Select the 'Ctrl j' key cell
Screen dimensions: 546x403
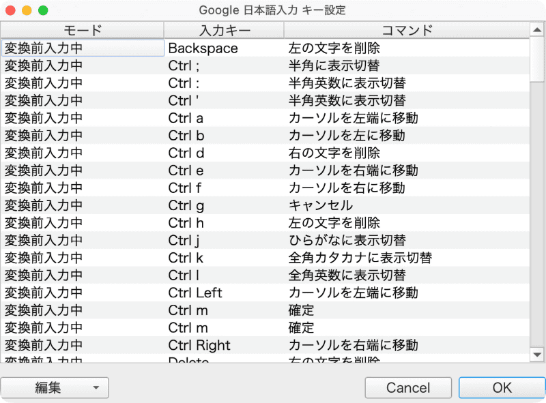pyautogui.click(x=224, y=240)
